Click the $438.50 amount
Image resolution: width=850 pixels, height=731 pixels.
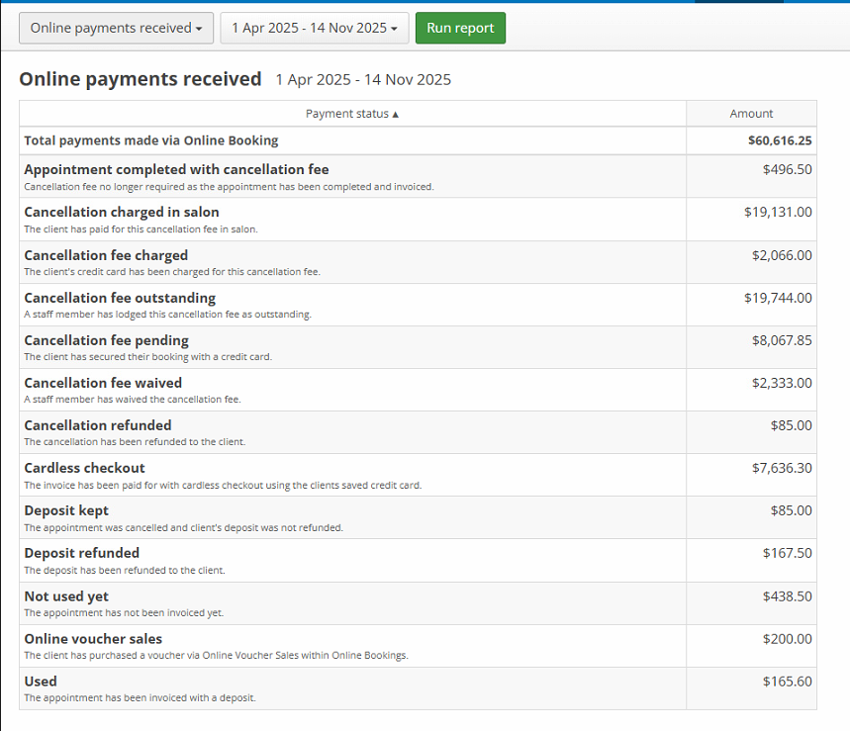[x=787, y=596]
